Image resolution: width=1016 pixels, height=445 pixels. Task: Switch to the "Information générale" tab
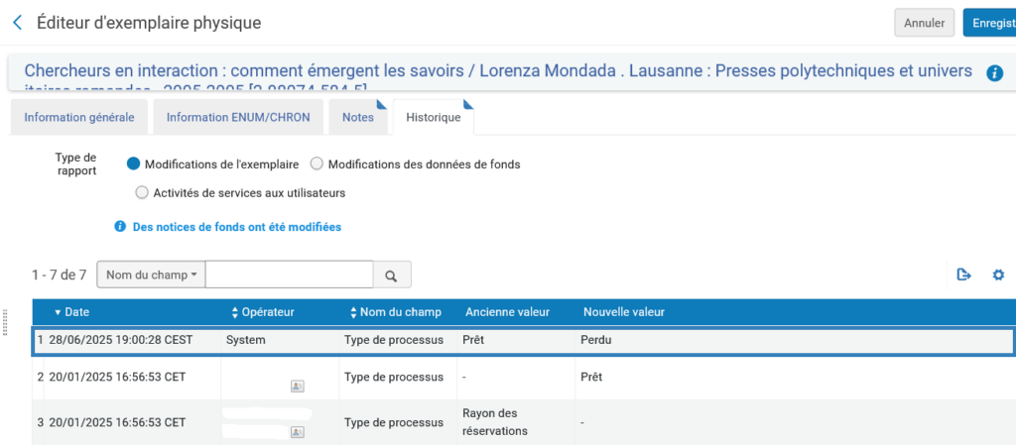coord(79,117)
